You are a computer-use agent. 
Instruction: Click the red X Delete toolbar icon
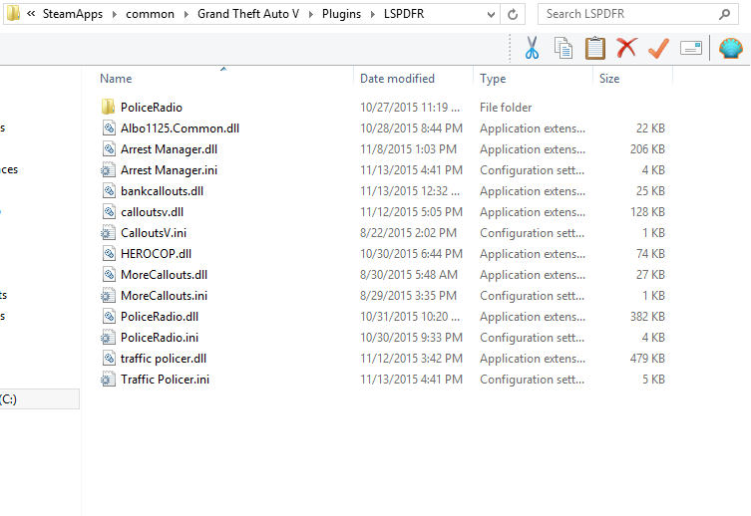(626, 48)
